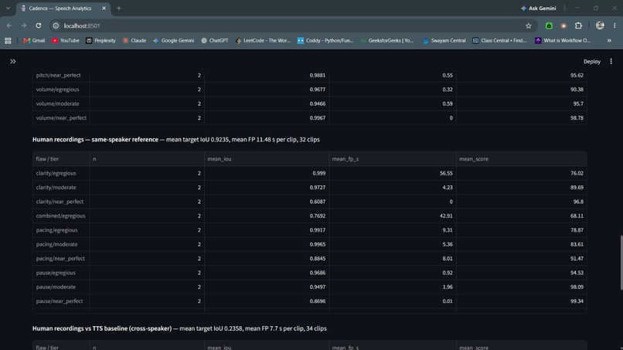Open Ask Gemini assistant

pyautogui.click(x=539, y=8)
